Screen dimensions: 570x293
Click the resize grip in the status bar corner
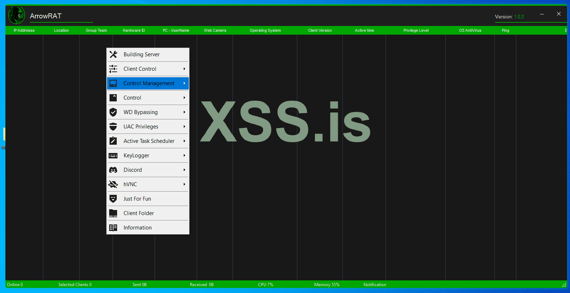[x=564, y=285]
